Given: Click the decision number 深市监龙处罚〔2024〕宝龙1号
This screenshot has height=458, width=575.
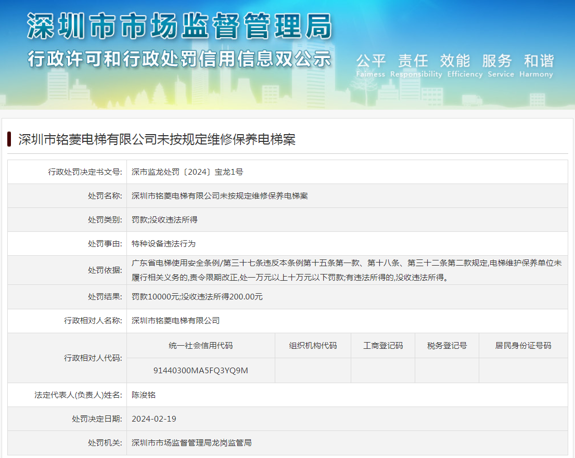Looking at the screenshot, I should (187, 172).
